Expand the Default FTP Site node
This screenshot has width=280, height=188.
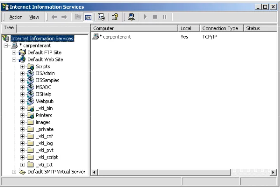[x=14, y=52]
